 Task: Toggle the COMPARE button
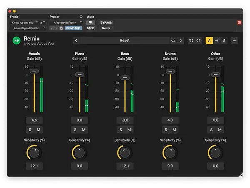(73, 28)
